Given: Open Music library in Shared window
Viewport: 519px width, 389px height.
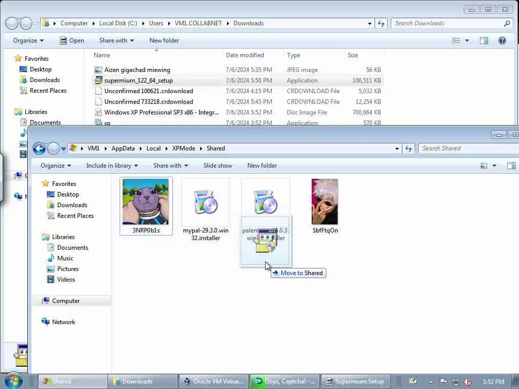Looking at the screenshot, I should [60, 258].
